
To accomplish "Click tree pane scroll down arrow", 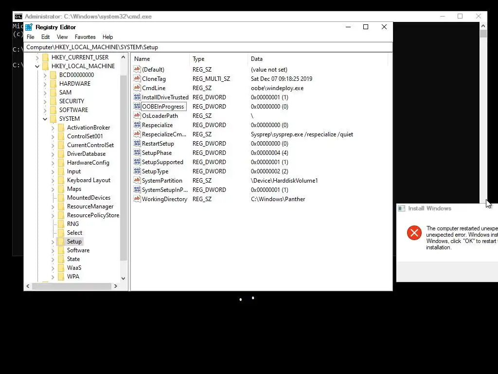I will (x=123, y=278).
